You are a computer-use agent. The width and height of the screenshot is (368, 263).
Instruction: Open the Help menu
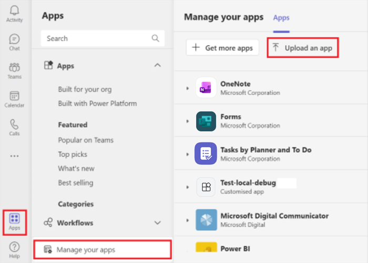click(x=14, y=250)
